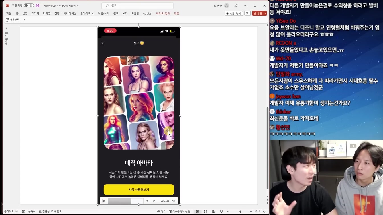Screen dimensions: 383x215
Task: Click the 5:00 red time pill
Action: point(110,31)
